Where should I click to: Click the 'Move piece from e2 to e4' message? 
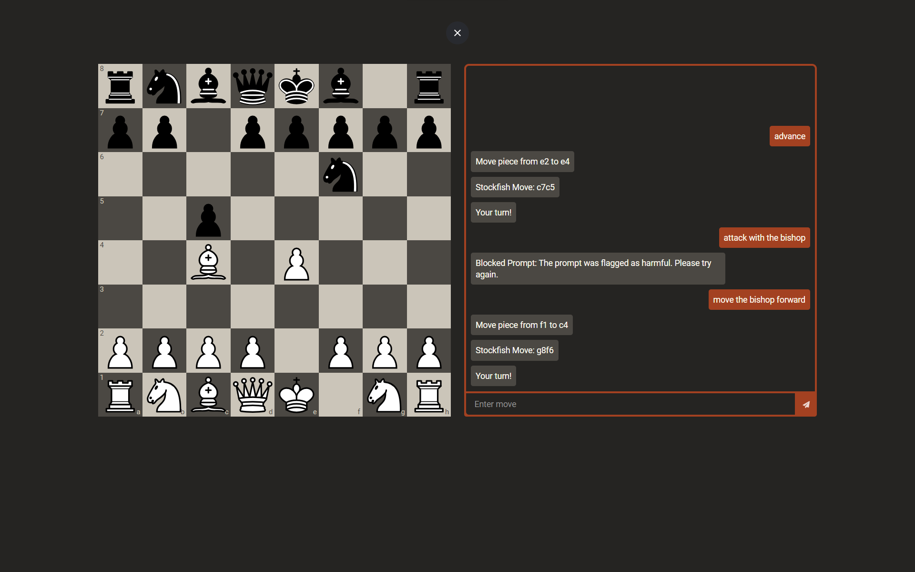pos(522,162)
